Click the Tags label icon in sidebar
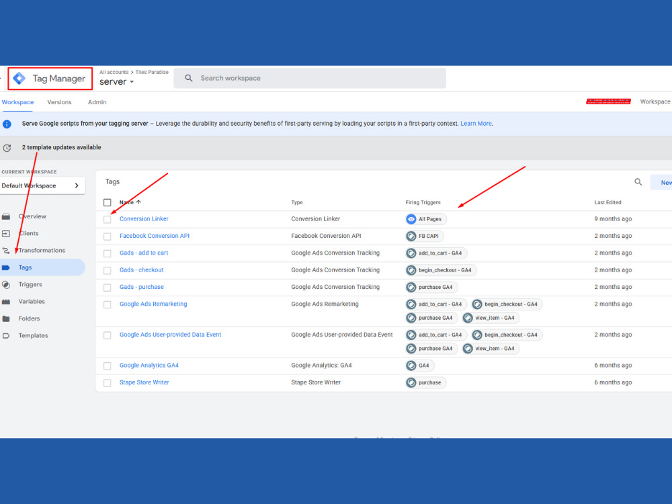Screen dimensions: 672x504 coord(6,267)
